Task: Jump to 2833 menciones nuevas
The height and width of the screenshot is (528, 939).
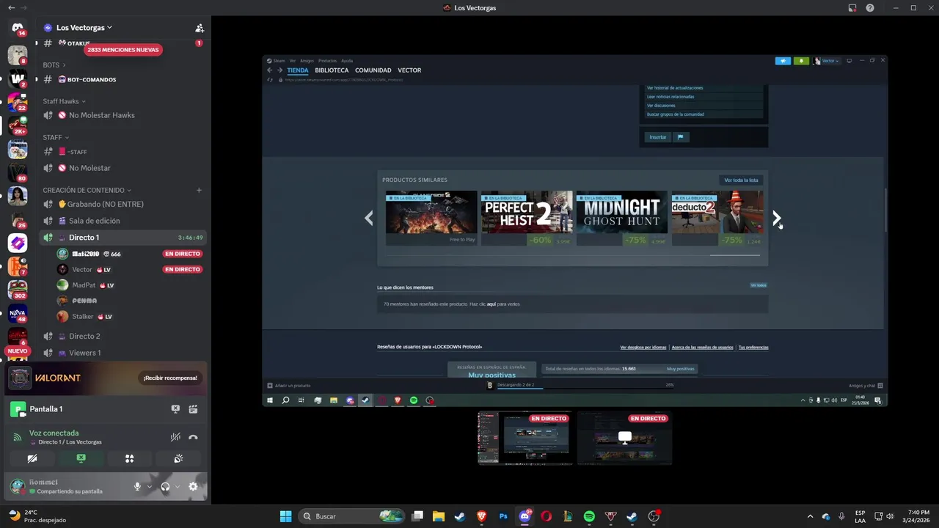Action: 123,50
